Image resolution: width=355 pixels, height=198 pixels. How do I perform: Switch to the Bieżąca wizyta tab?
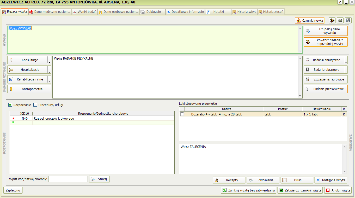[x=15, y=11]
